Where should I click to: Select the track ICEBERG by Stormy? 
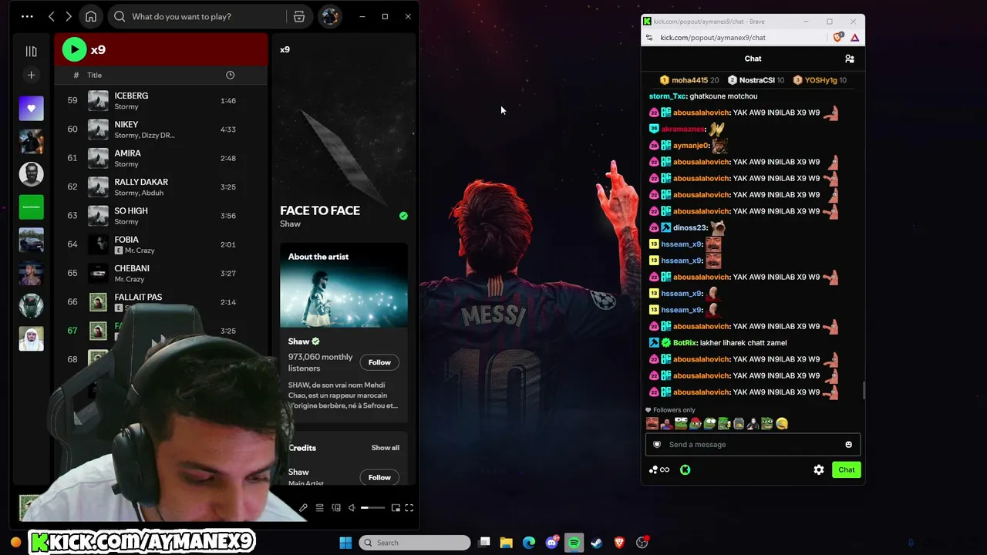click(161, 100)
